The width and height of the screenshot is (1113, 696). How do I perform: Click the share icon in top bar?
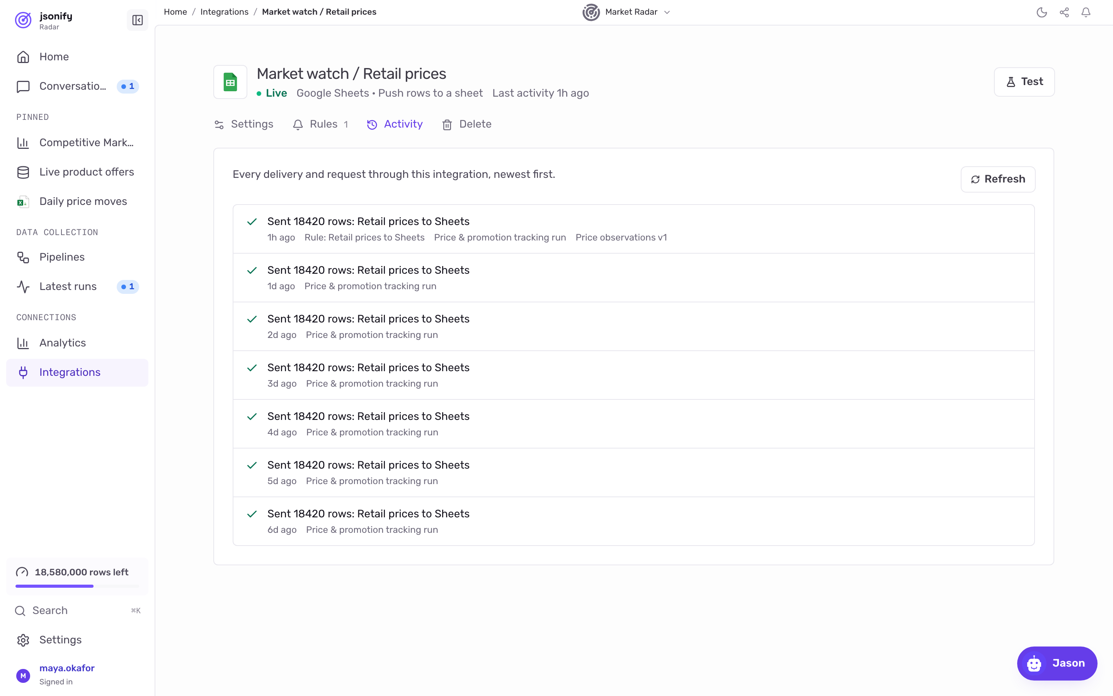[x=1064, y=12]
